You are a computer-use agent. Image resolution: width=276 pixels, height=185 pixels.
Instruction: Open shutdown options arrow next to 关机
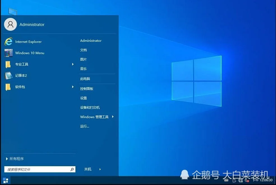[100, 169]
